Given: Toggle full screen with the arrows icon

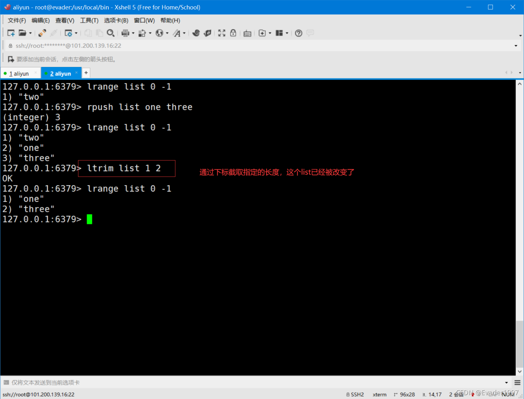Looking at the screenshot, I should (x=222, y=33).
